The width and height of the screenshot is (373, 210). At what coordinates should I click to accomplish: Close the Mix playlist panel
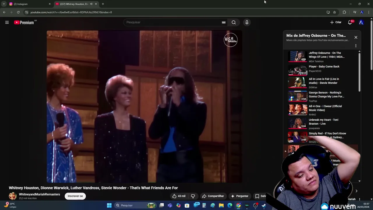[356, 37]
